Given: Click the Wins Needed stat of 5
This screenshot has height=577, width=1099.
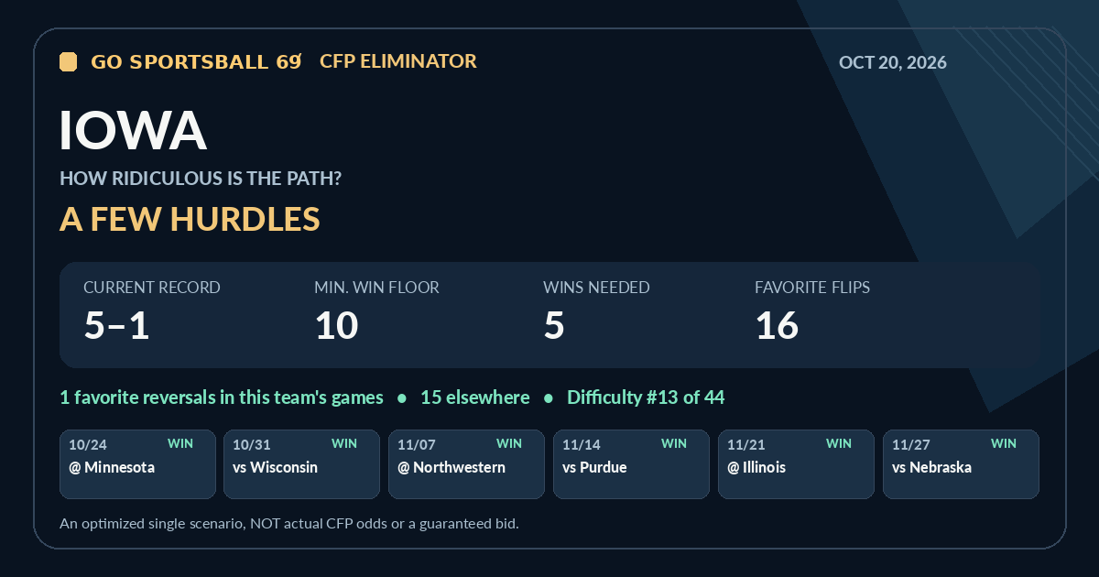Looking at the screenshot, I should pyautogui.click(x=596, y=311).
